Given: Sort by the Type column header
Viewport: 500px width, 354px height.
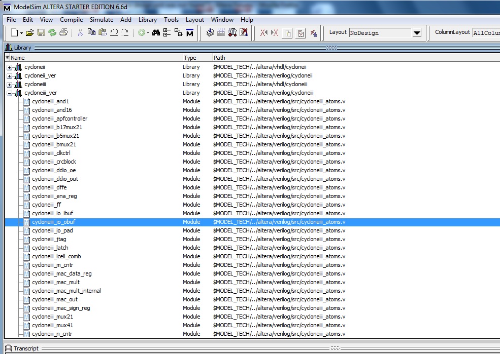Looking at the screenshot, I should [x=197, y=58].
